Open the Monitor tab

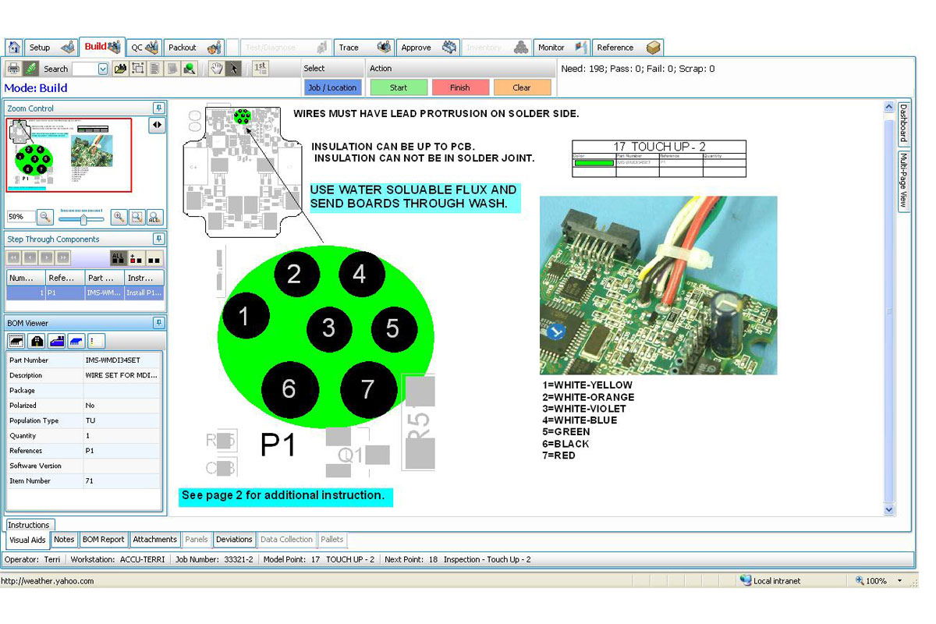(x=562, y=48)
